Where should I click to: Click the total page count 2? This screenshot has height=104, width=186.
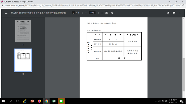(x=78, y=13)
